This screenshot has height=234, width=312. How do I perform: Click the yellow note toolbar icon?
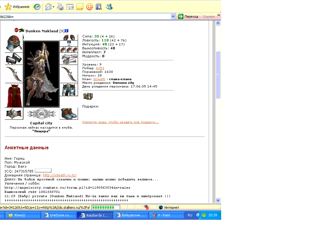tap(80, 7)
